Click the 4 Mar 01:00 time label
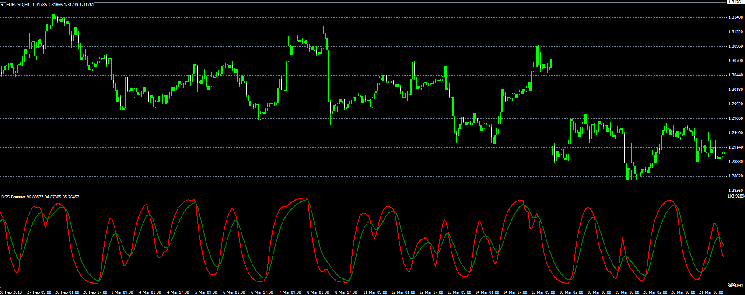This screenshot has height=295, width=745. pyautogui.click(x=150, y=292)
